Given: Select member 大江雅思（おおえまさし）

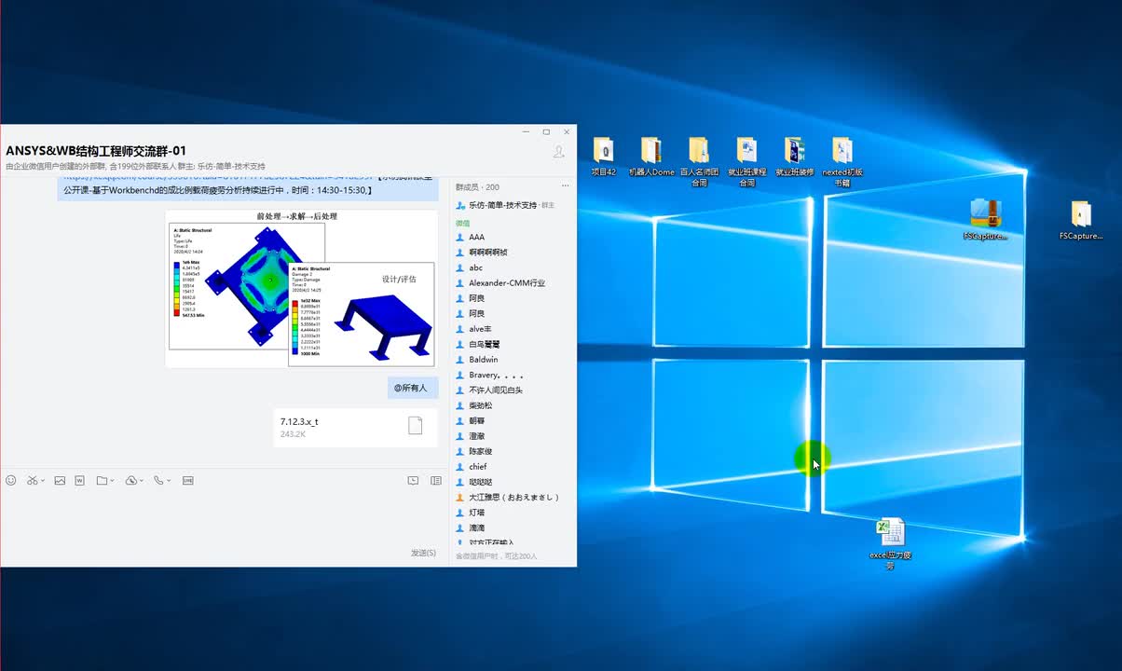Looking at the screenshot, I should (511, 497).
